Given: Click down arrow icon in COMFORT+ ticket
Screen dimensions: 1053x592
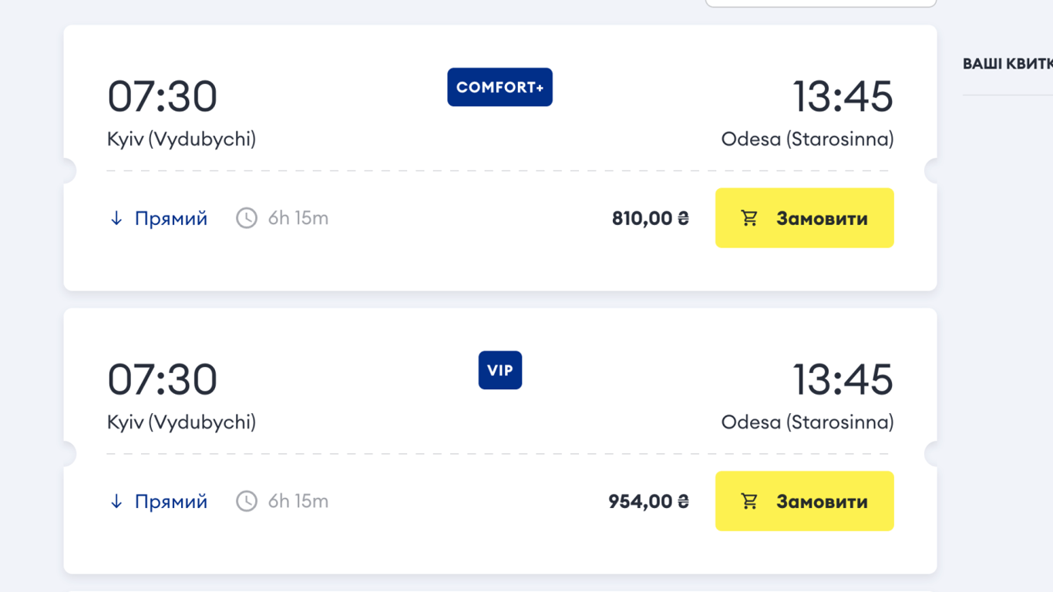Looking at the screenshot, I should tap(116, 219).
